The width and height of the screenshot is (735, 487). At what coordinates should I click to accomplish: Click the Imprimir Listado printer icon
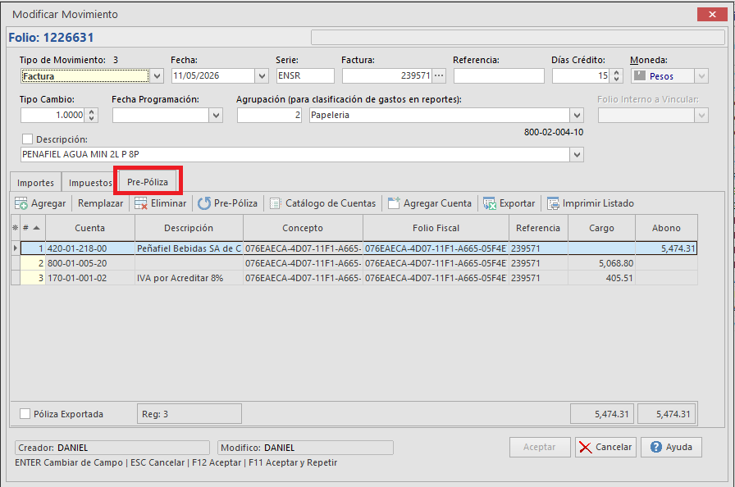pyautogui.click(x=553, y=203)
